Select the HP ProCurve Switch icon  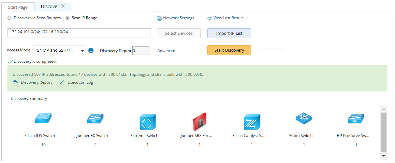[356, 119]
